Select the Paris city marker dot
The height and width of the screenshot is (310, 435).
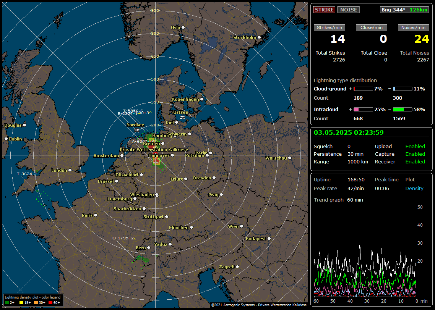tap(96, 215)
